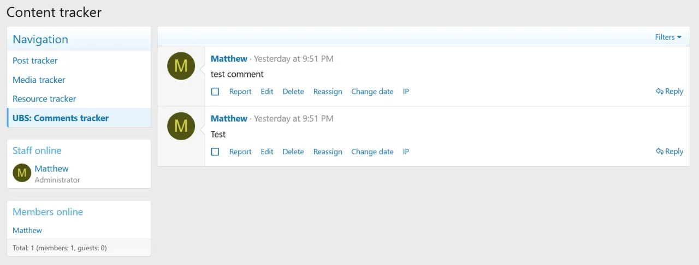
Task: Reassign the 'test comment' entry
Action: click(328, 92)
